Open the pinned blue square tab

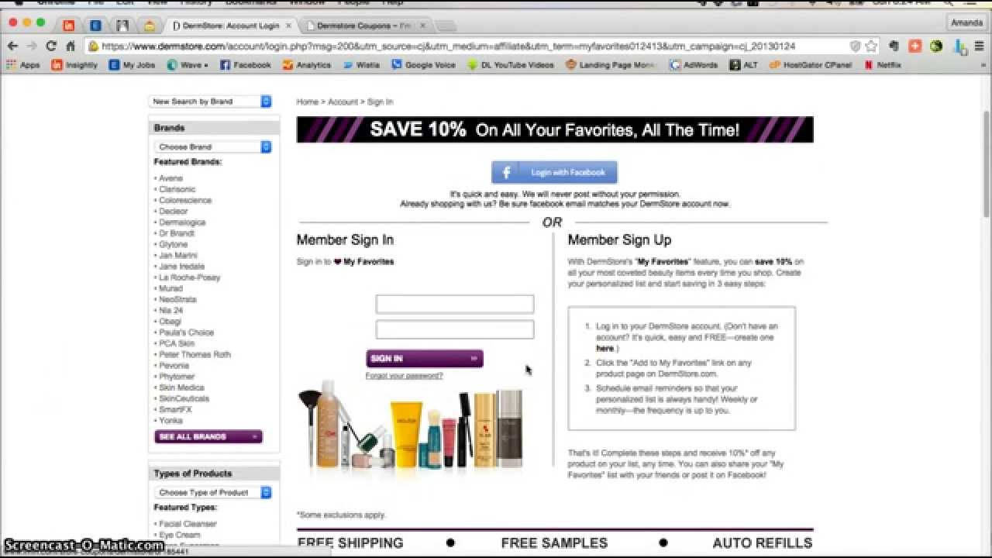pos(95,26)
